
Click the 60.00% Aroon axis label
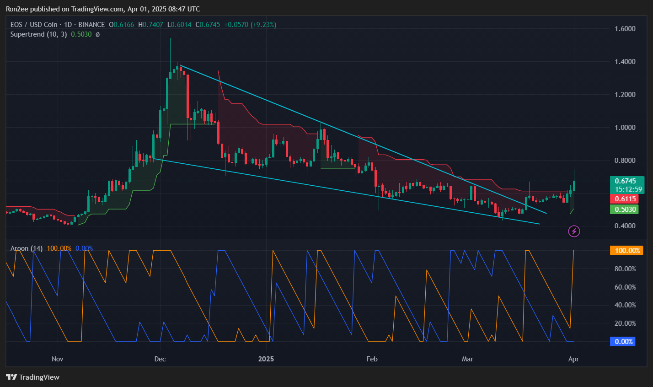coord(625,287)
